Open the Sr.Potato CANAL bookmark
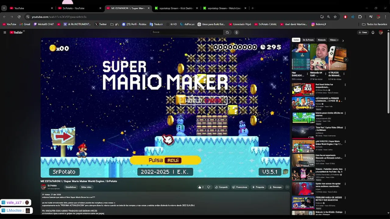 click(266, 24)
